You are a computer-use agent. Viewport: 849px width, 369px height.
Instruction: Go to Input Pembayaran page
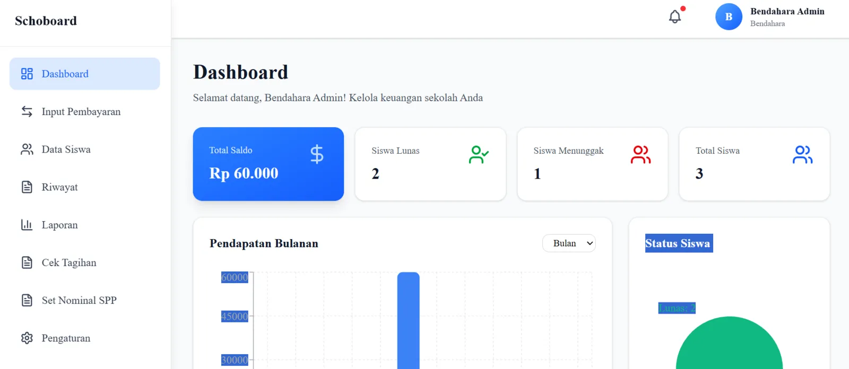coord(85,111)
